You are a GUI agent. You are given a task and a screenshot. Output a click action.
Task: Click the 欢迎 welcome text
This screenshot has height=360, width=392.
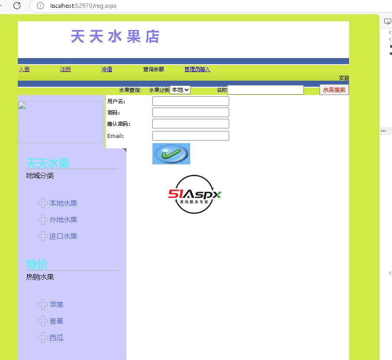click(x=344, y=78)
